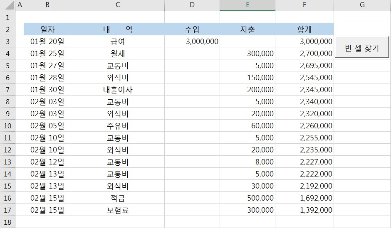This screenshot has width=391, height=228.
Task: Click the 빈 셀 찾기 button
Action: pos(362,47)
